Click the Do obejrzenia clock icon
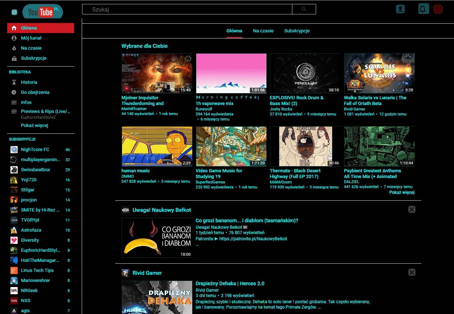 [x=14, y=92]
